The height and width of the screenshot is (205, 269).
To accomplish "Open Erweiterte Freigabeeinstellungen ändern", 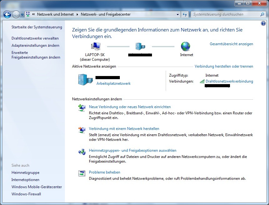I will coord(36,55).
